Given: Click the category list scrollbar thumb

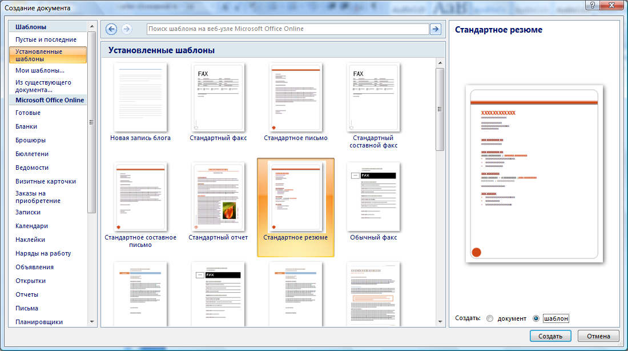Looking at the screenshot, I should 92,122.
